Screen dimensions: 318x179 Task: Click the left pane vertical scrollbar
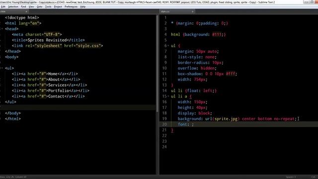coord(158,63)
